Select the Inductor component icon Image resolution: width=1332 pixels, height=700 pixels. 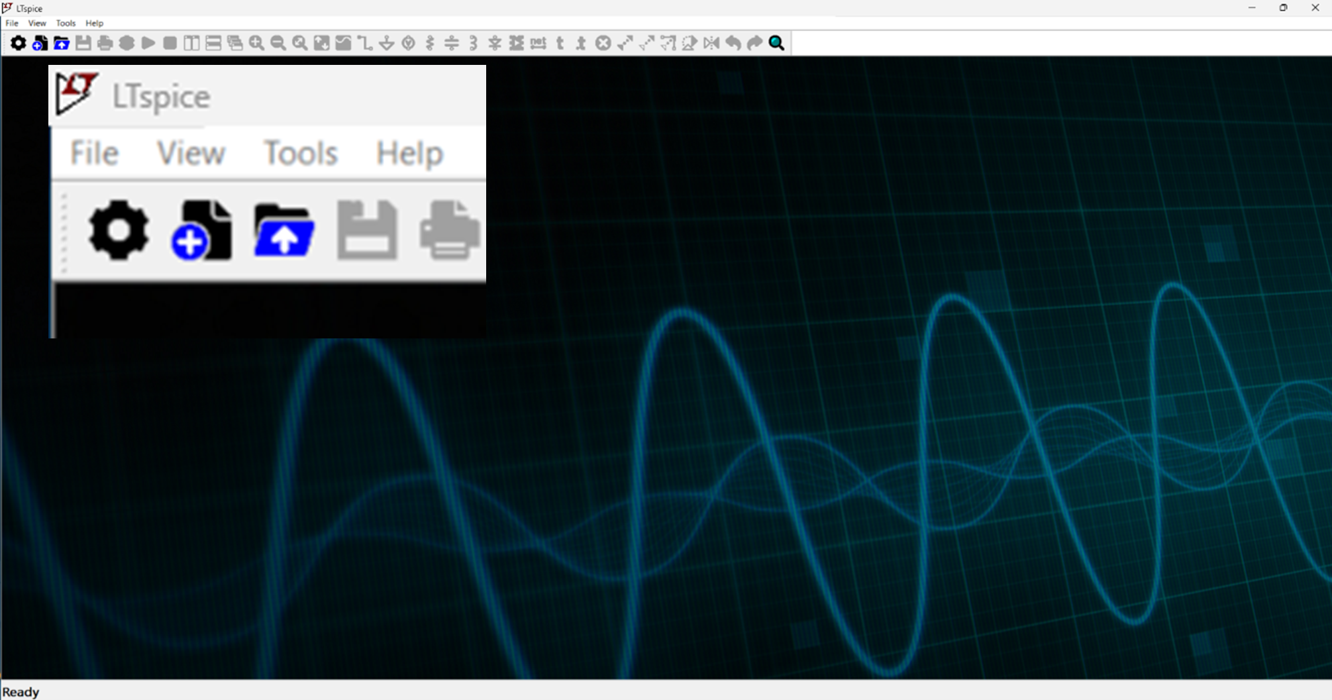474,43
